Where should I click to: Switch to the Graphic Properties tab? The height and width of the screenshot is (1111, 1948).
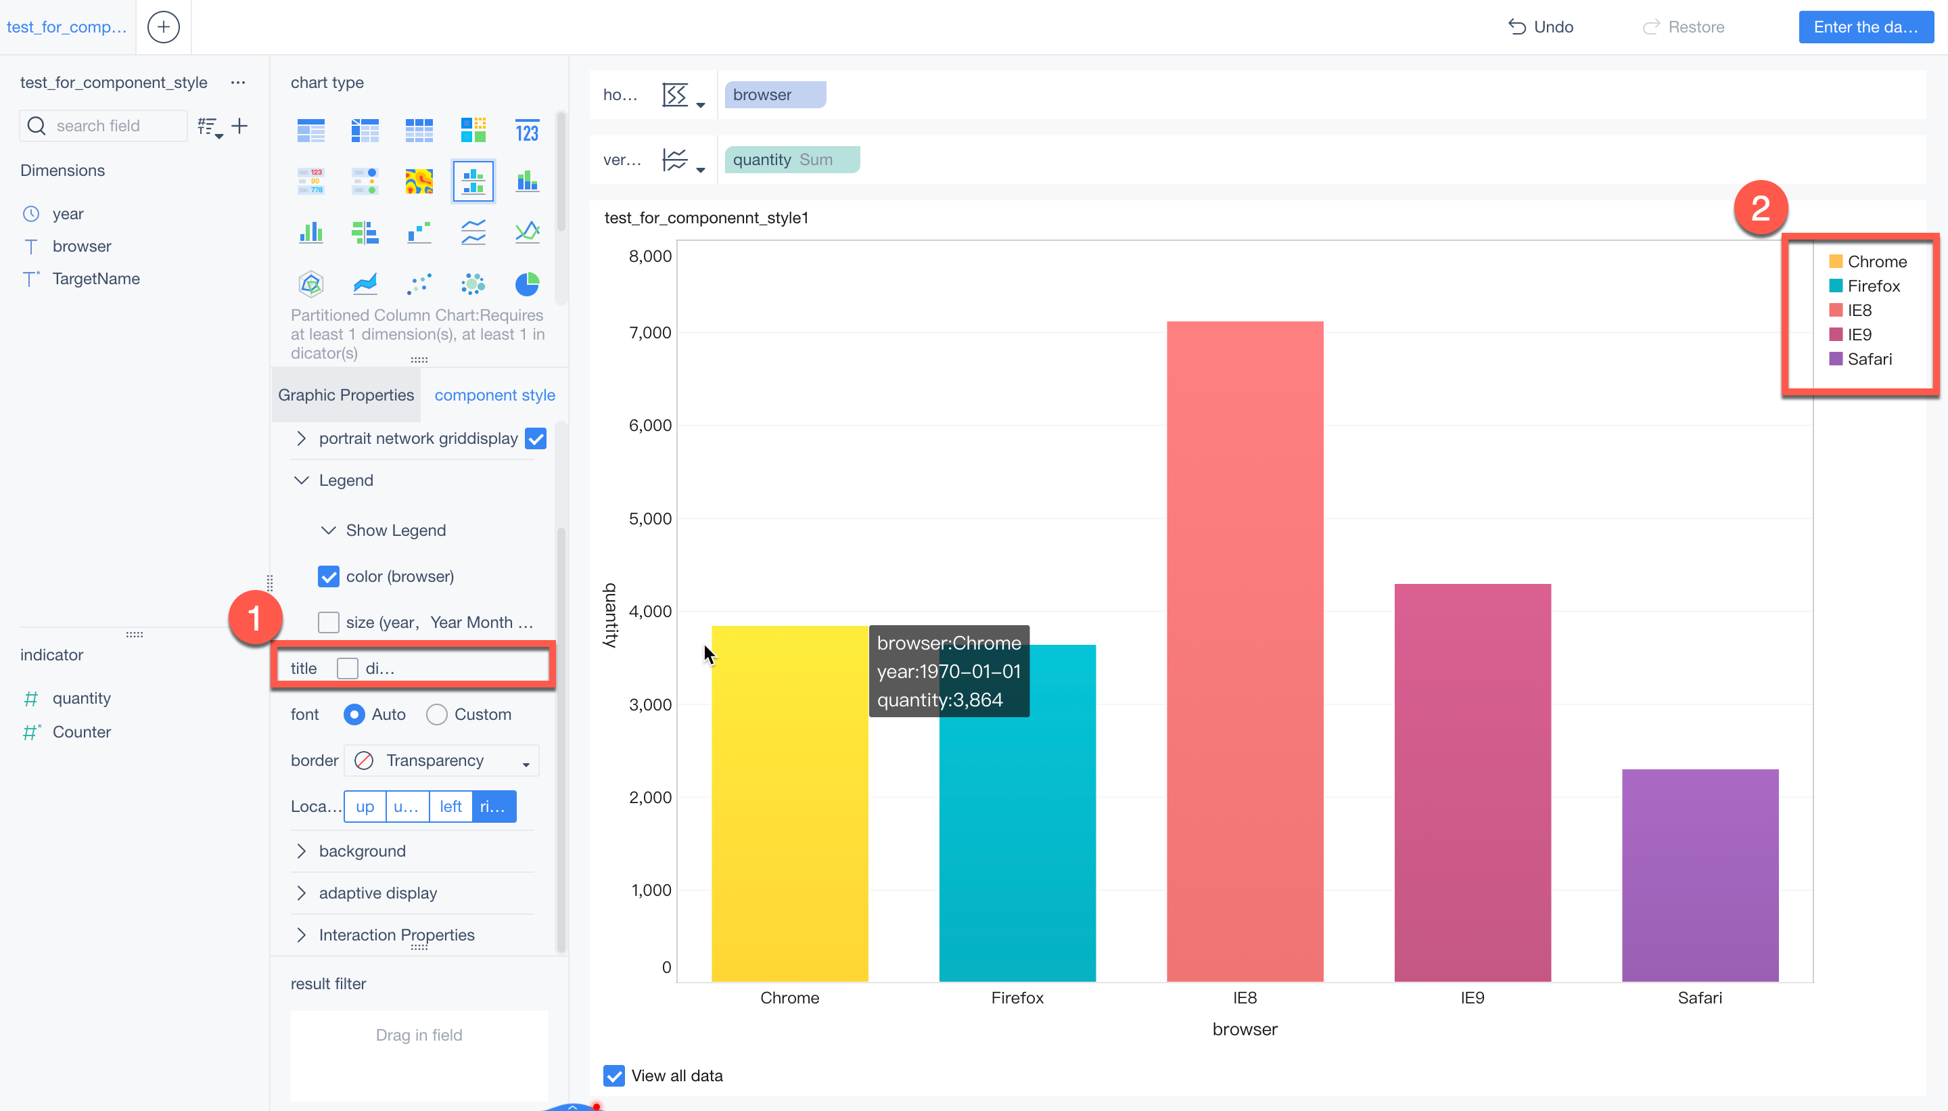(x=346, y=394)
